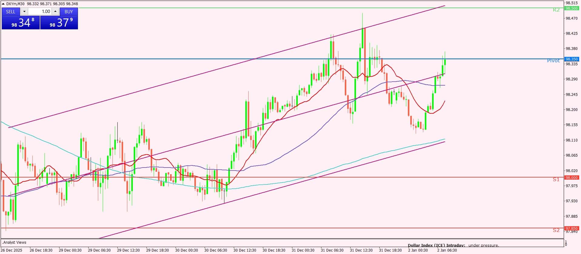Decrease volume with the down arrow
The width and height of the screenshot is (581, 254).
point(24,11)
